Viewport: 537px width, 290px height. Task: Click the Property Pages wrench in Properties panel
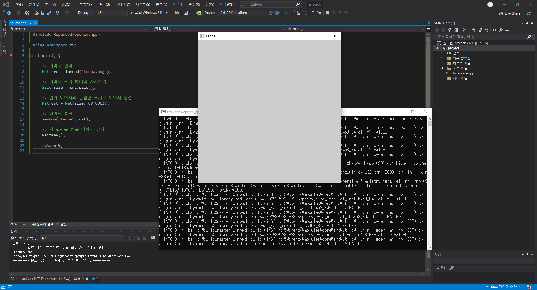pyautogui.click(x=451, y=268)
